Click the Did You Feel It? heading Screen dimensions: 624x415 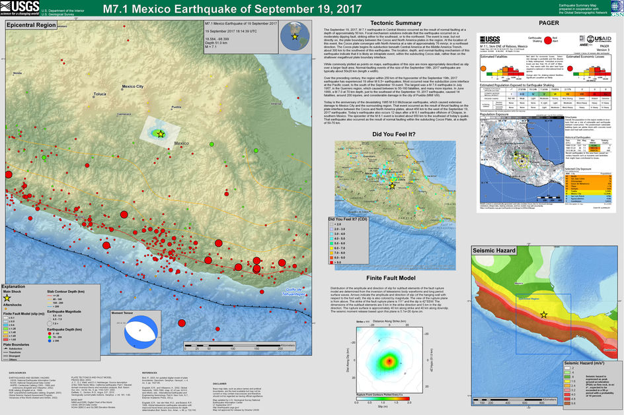[x=394, y=135]
